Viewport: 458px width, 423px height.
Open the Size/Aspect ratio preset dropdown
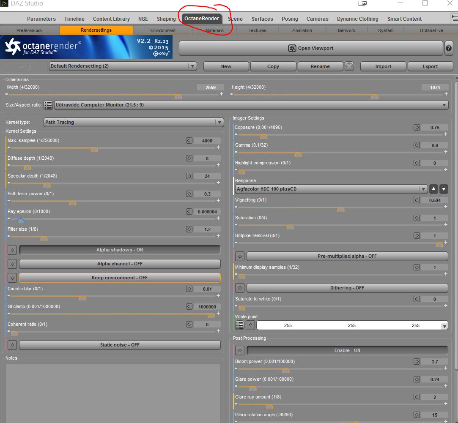tap(251, 105)
